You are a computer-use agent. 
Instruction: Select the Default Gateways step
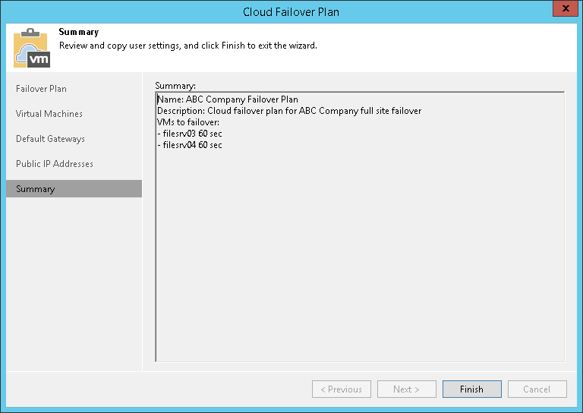[50, 139]
